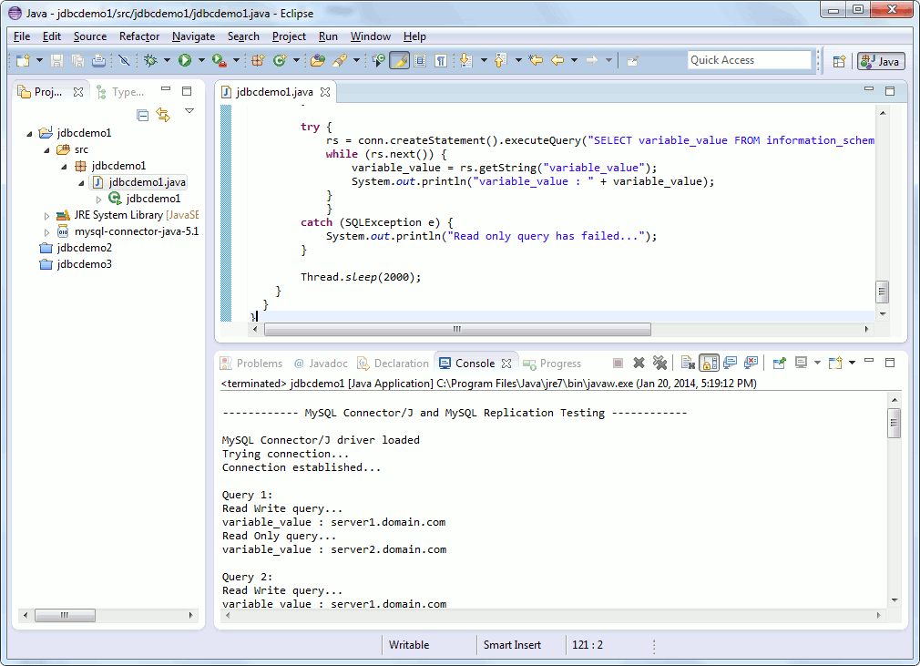The width and height of the screenshot is (920, 666).
Task: Open the Source menu
Action: (x=90, y=36)
